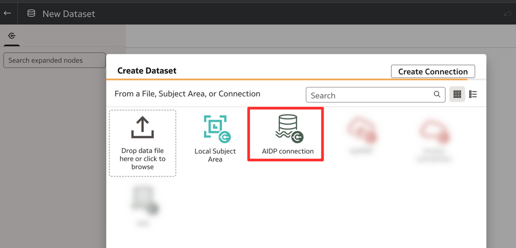Image resolution: width=516 pixels, height=248 pixels.
Task: Click the magnifier icon in Search box
Action: coord(437,94)
